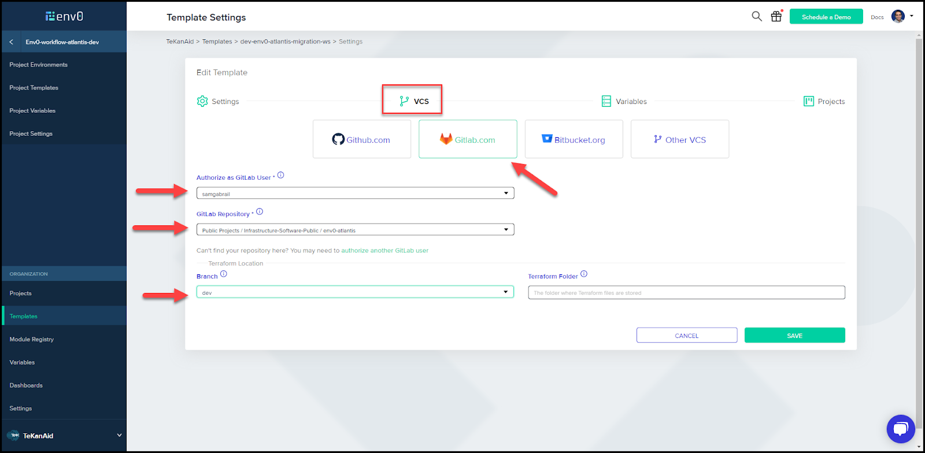
Task: Click Templates in the breadcrumb
Action: pos(217,42)
